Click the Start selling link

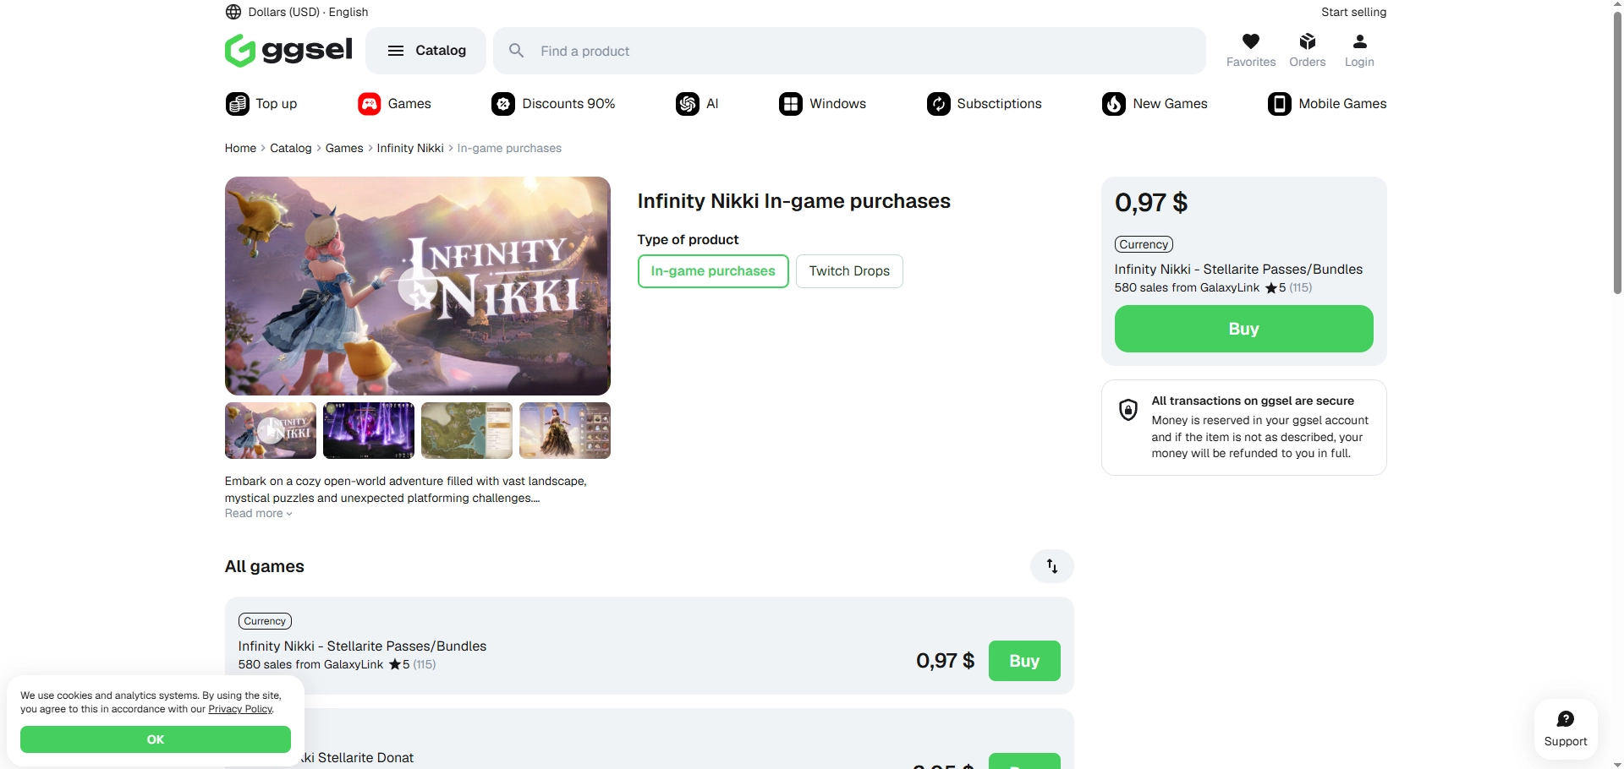click(1353, 12)
